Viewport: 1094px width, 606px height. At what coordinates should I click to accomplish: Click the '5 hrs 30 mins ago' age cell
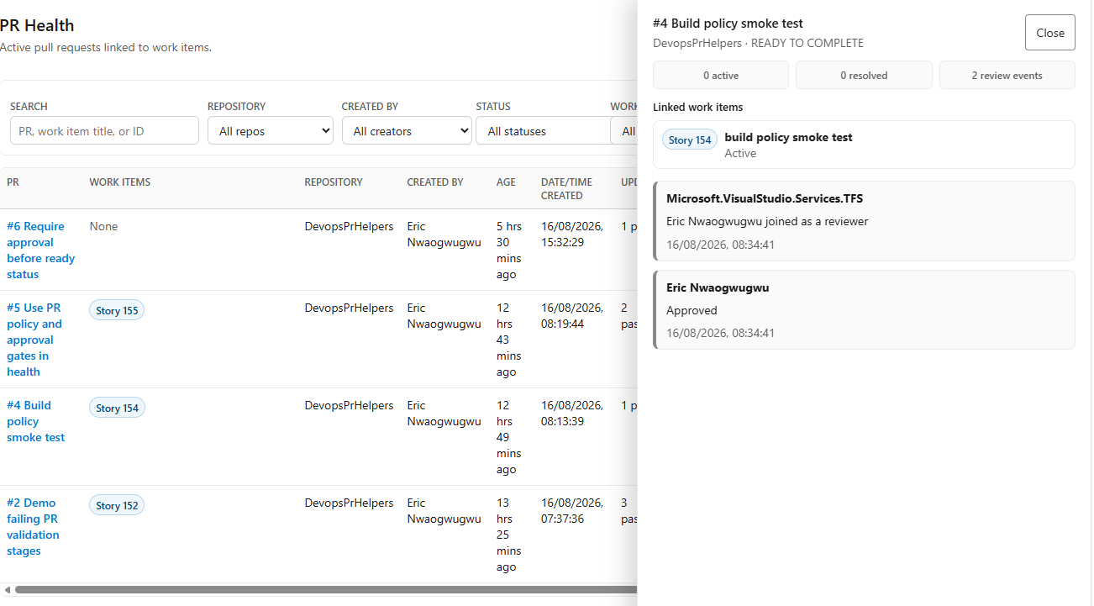tap(510, 250)
